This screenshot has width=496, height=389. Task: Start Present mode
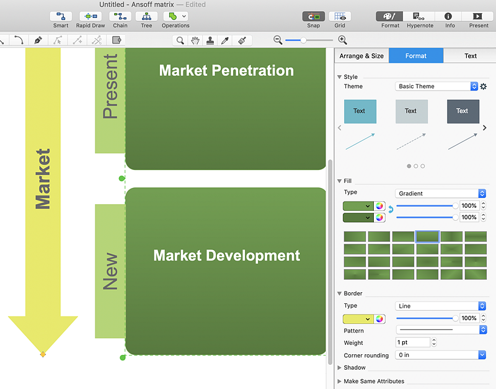tap(479, 16)
